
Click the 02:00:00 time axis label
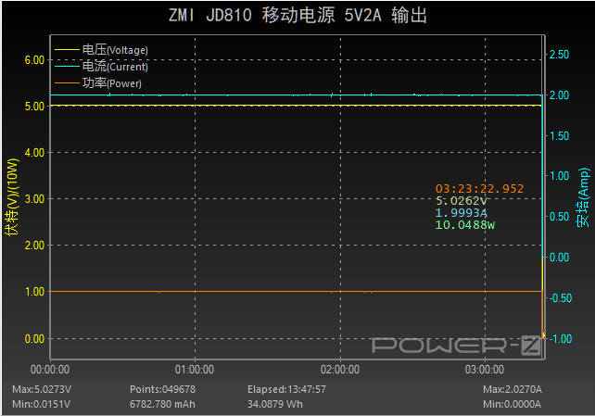coord(339,370)
